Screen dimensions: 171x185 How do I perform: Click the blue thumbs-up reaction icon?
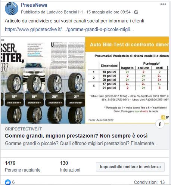(8, 182)
